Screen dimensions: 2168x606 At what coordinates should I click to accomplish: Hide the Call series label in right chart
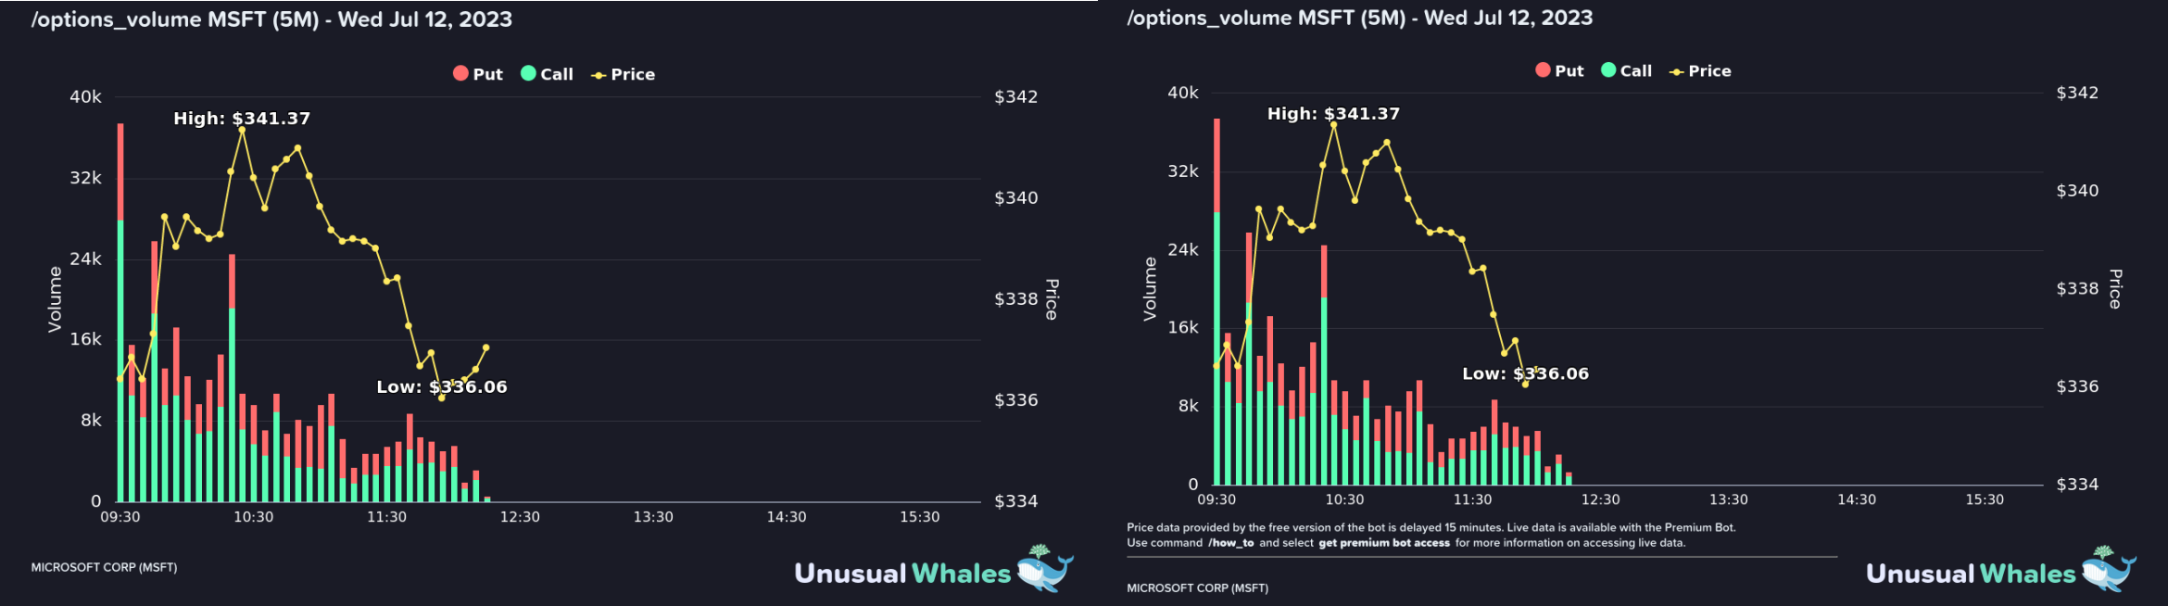(1636, 70)
